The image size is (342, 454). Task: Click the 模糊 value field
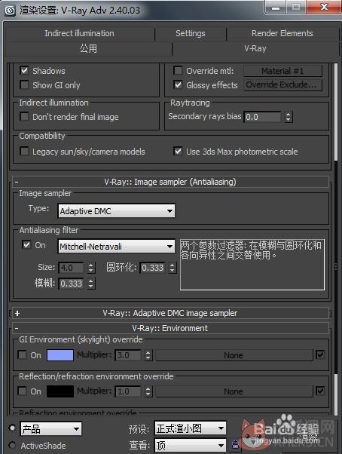71,284
